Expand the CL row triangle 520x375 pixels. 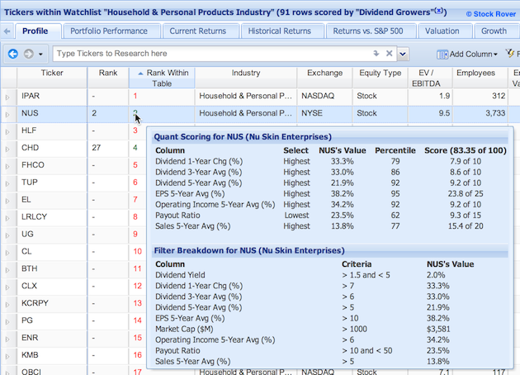point(7,253)
